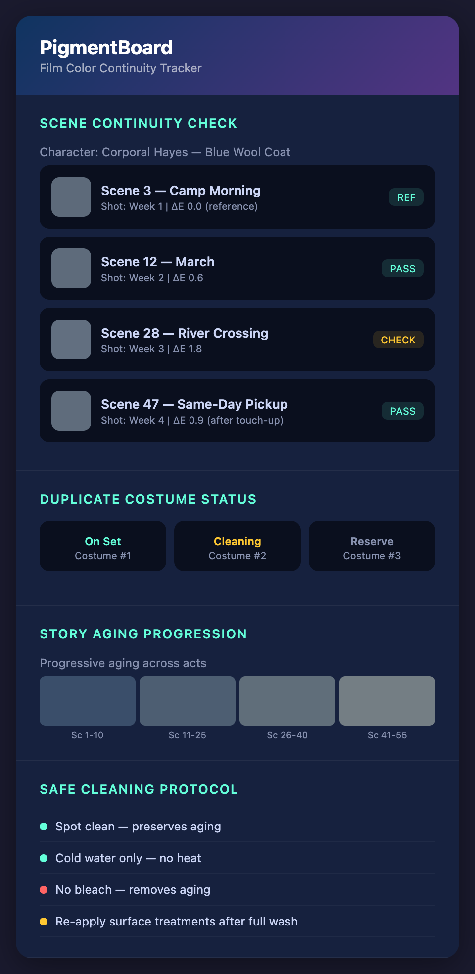Pick the Sc 1-10 aging swatch
Viewport: 475px width, 974px height.
(88, 701)
